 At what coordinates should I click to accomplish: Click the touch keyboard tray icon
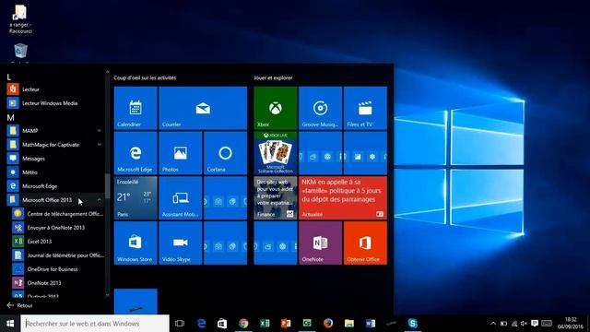point(547,324)
